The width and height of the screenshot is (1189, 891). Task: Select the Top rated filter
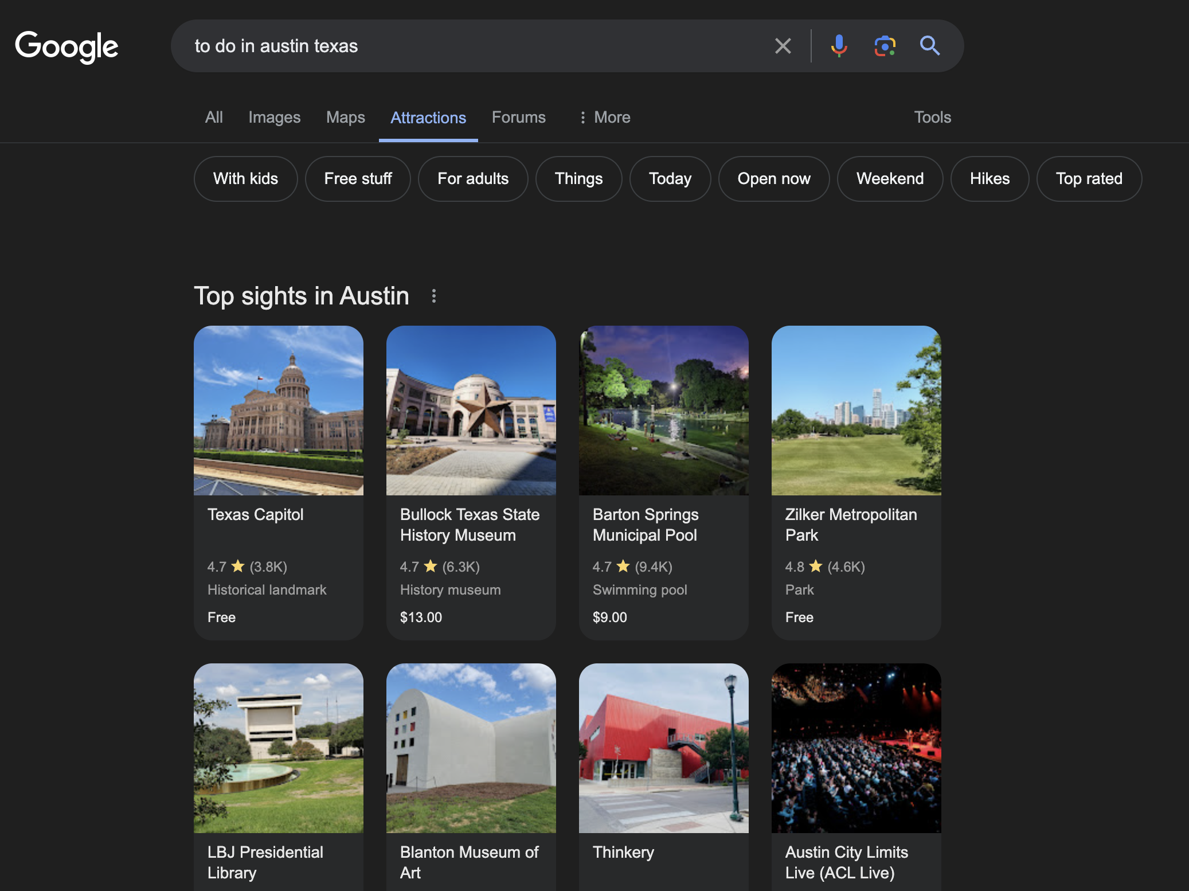pos(1089,179)
